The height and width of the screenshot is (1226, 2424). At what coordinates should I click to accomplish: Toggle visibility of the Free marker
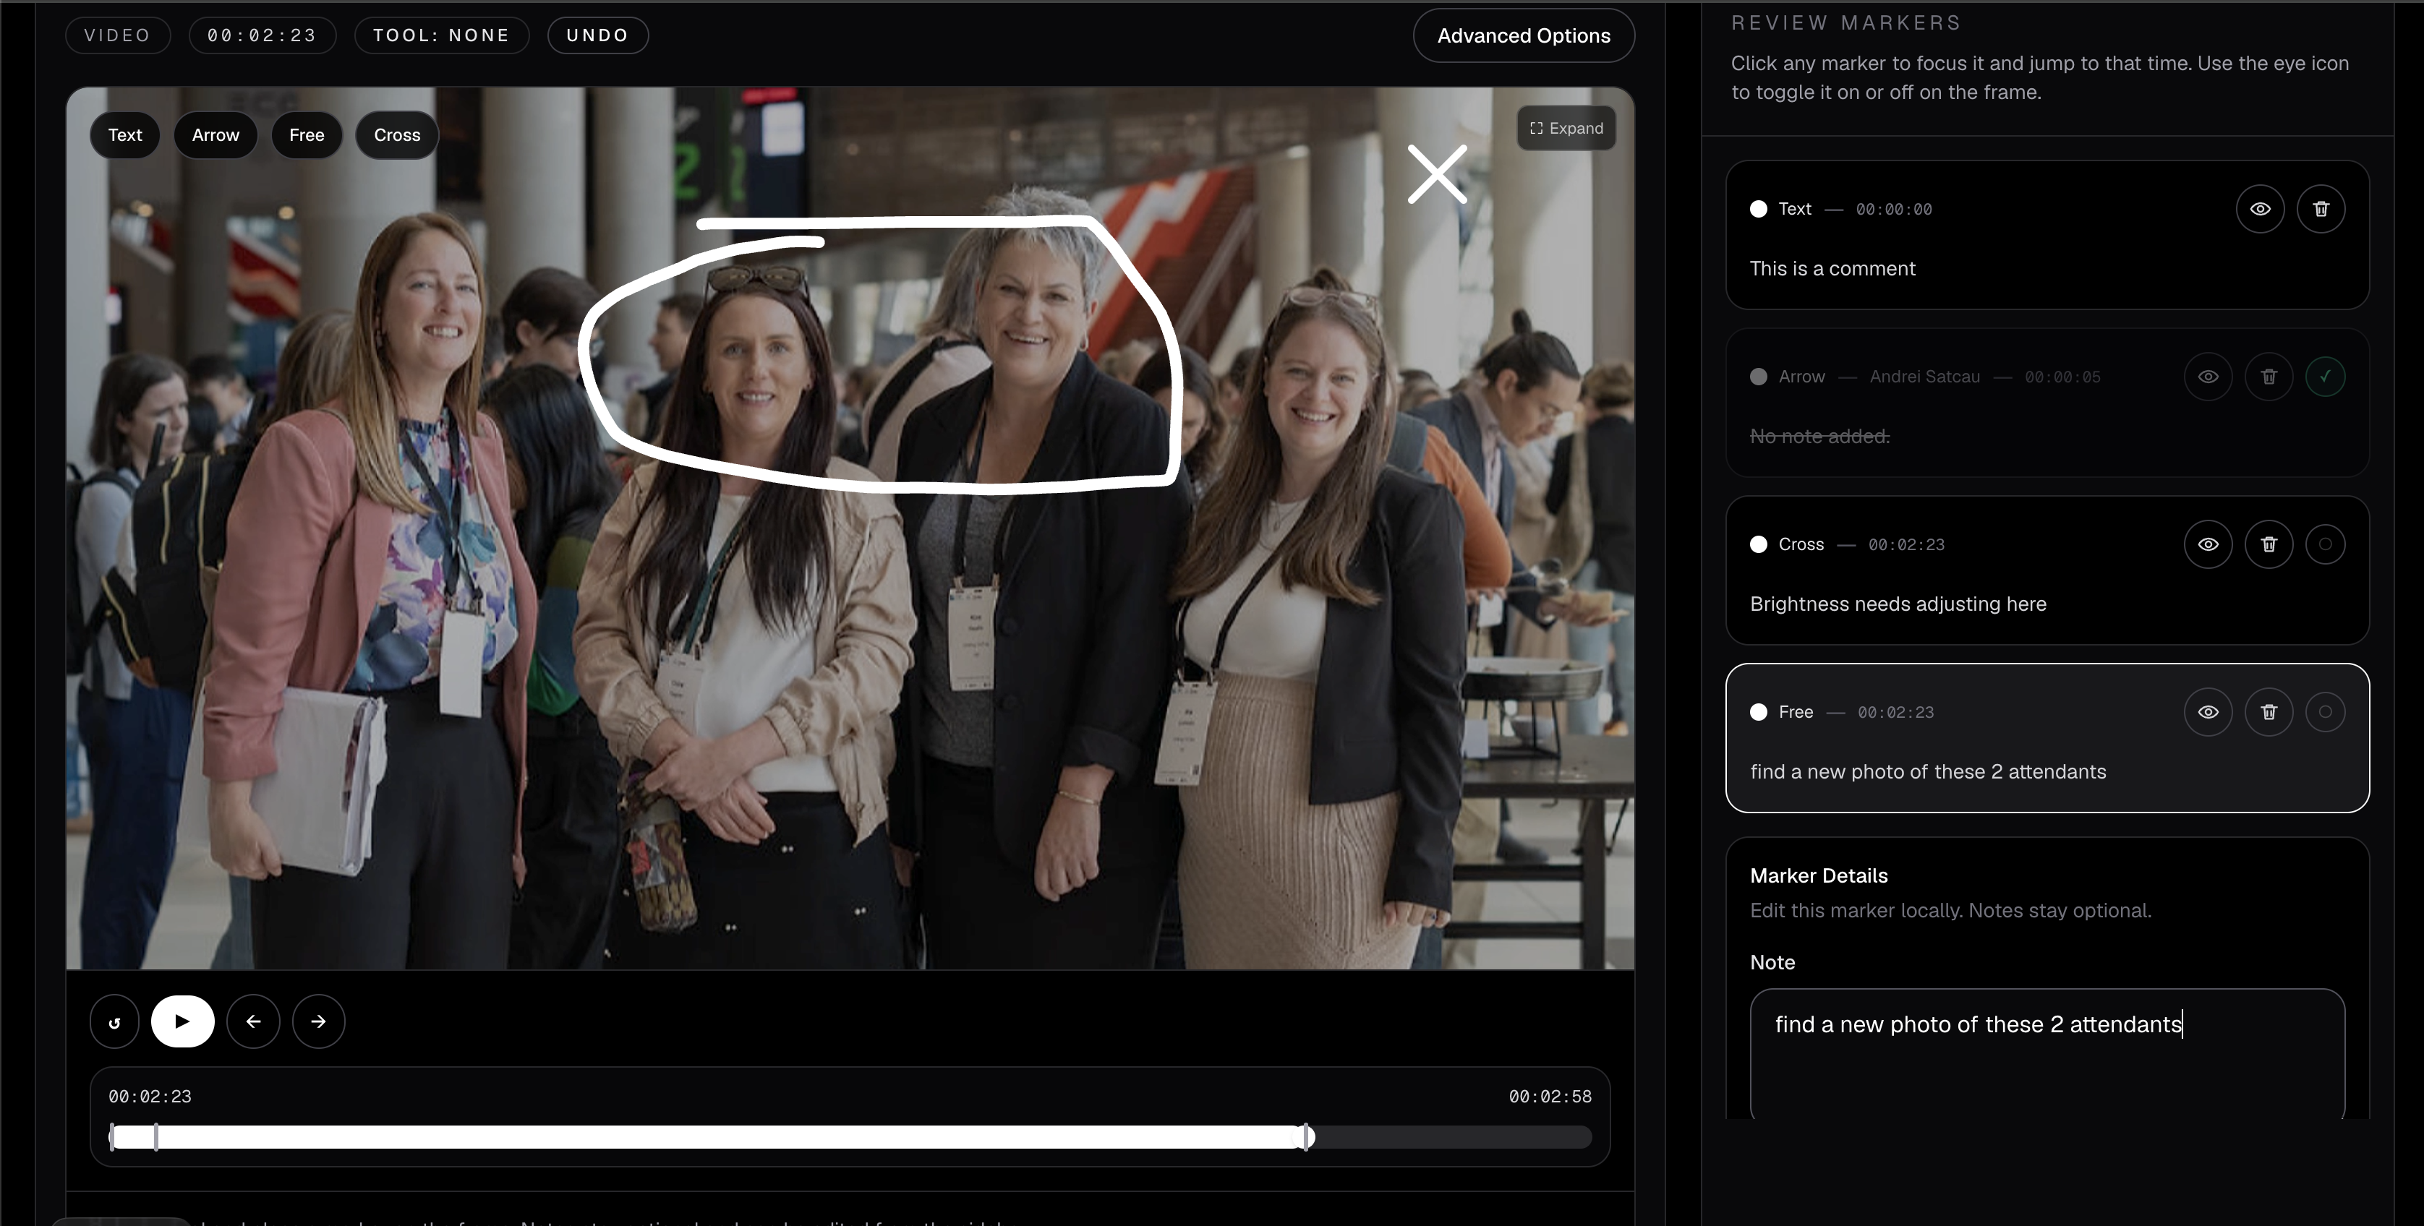[2209, 712]
